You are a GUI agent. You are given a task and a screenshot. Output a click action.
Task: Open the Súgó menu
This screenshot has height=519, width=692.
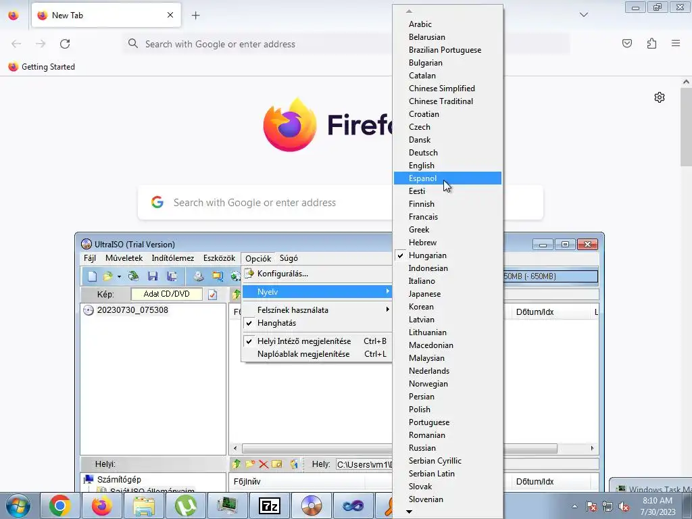[x=289, y=258]
